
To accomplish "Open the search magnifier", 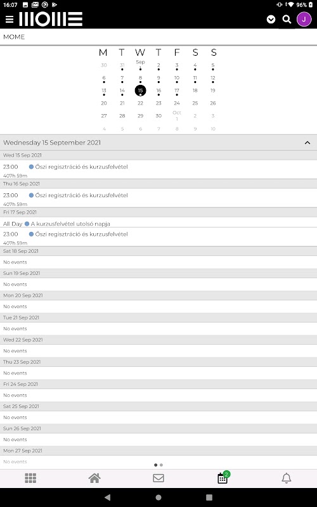I will pos(287,20).
